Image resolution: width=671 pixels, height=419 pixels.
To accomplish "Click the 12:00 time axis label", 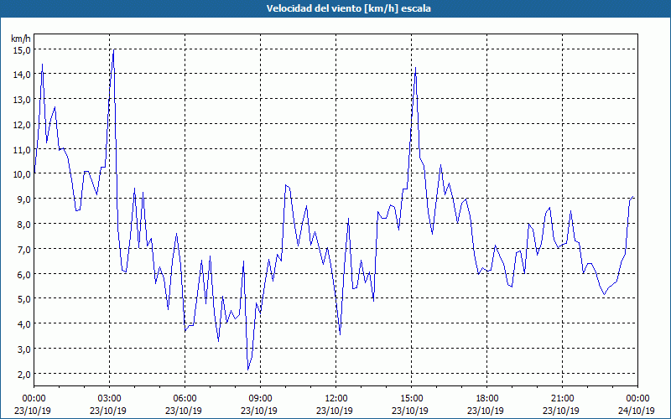I will pyautogui.click(x=336, y=399).
